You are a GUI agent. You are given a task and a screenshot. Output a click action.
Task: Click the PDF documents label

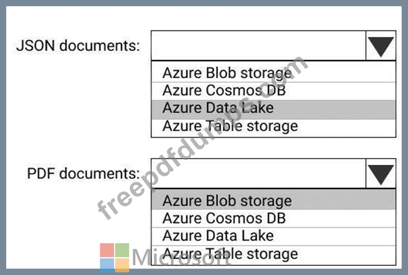[83, 174]
